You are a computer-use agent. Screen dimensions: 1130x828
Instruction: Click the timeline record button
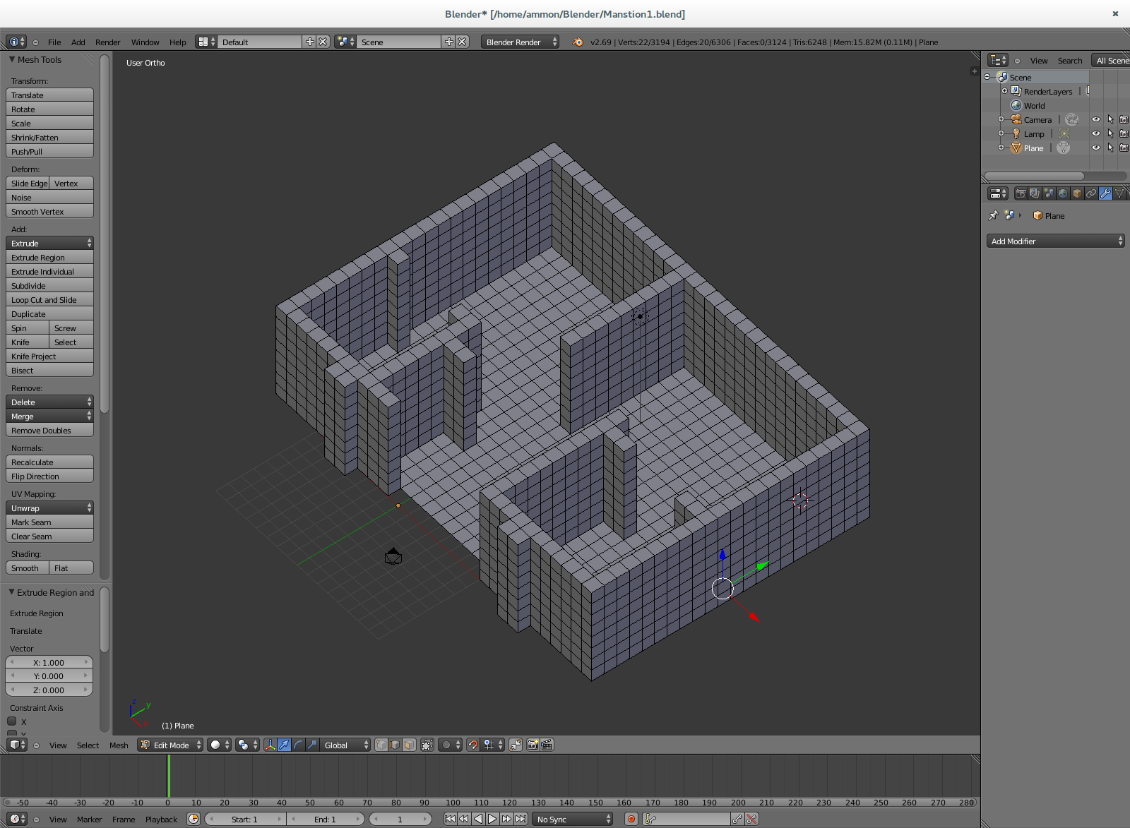click(x=631, y=819)
